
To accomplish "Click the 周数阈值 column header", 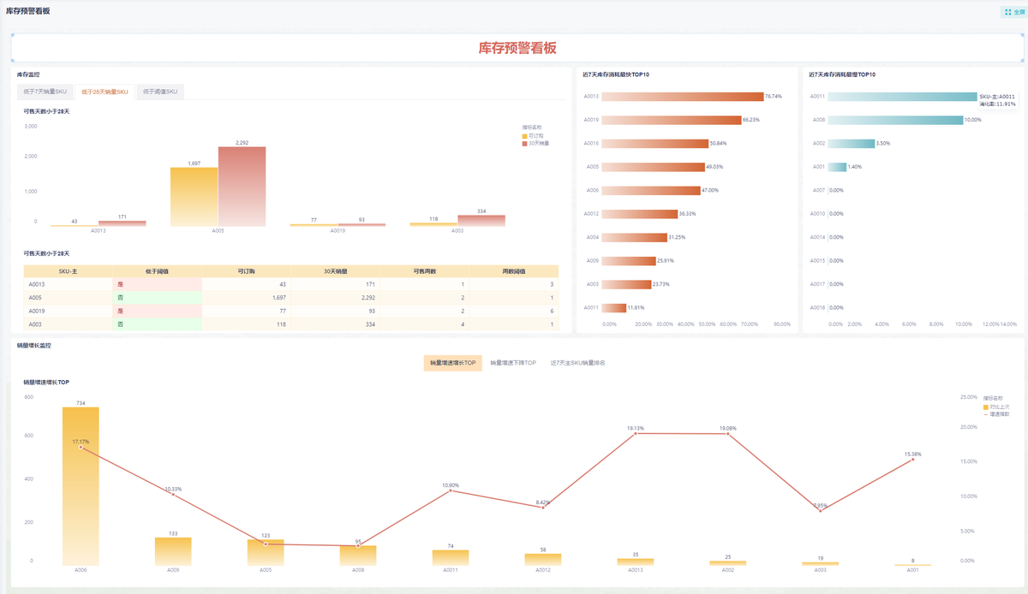I will [513, 271].
